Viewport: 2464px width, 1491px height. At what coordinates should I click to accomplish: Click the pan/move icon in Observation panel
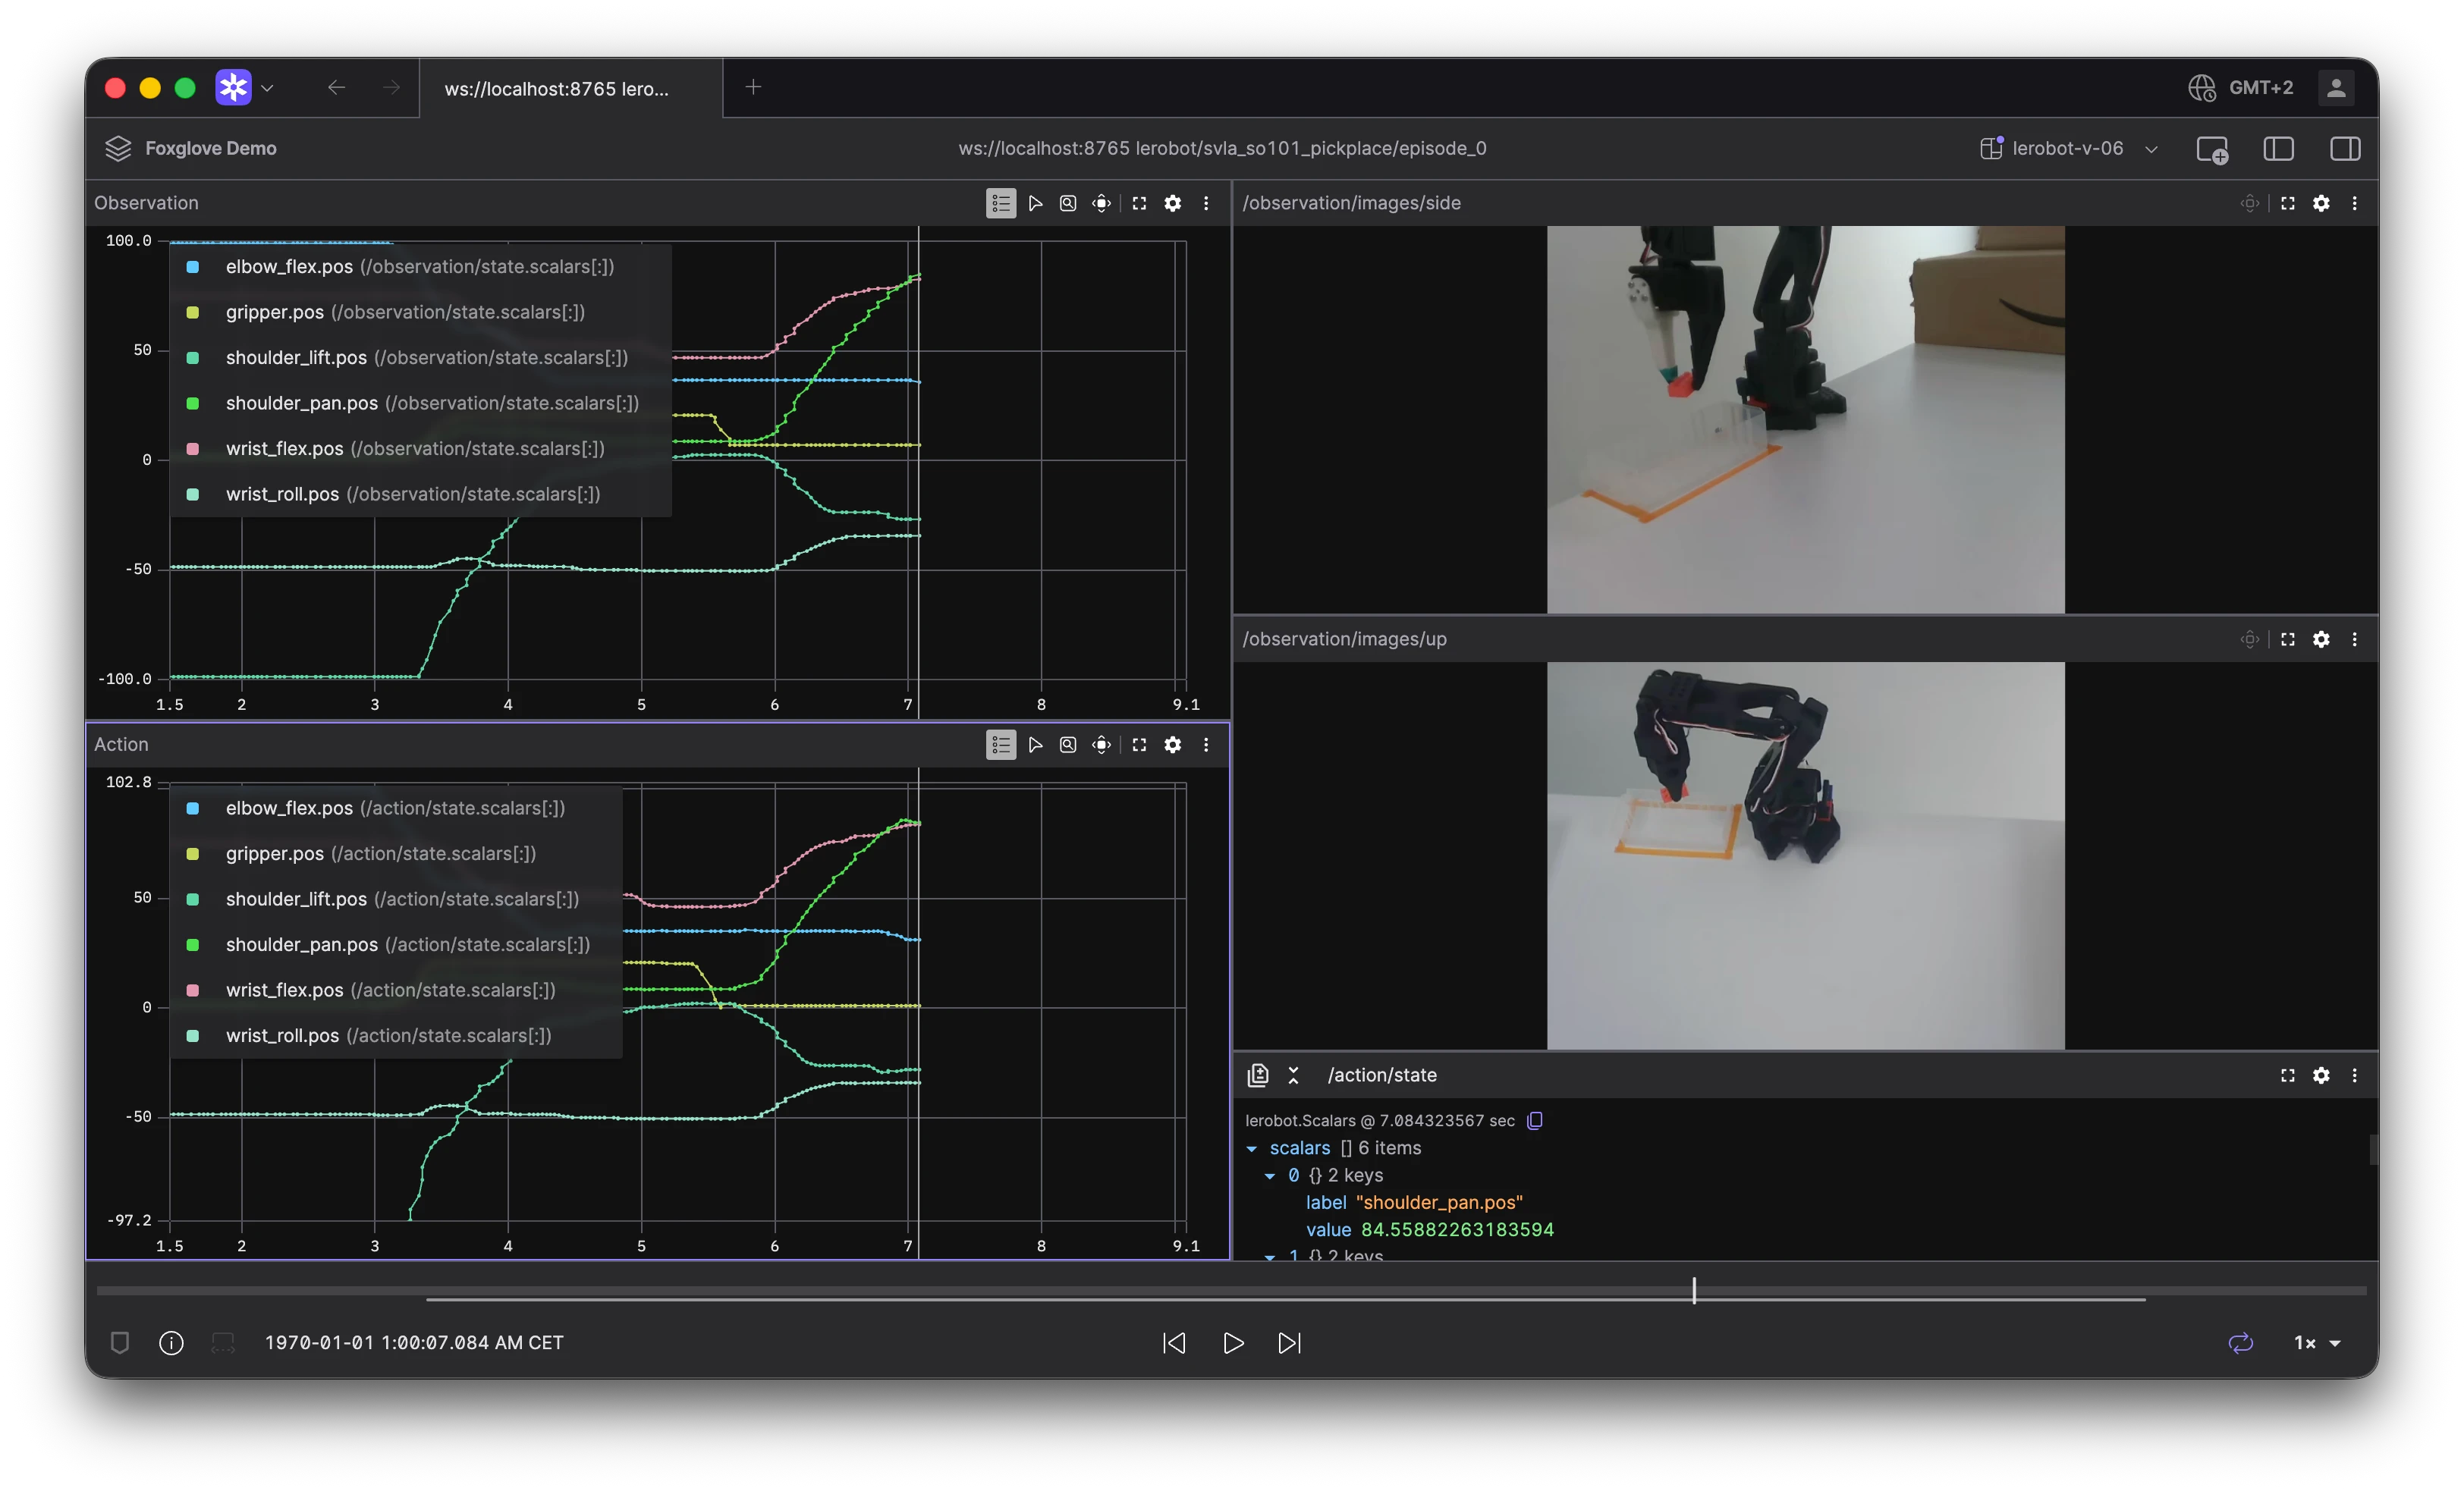click(x=1101, y=203)
